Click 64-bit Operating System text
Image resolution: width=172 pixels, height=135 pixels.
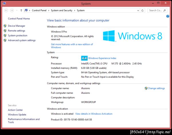pyautogui.click(x=105, y=73)
